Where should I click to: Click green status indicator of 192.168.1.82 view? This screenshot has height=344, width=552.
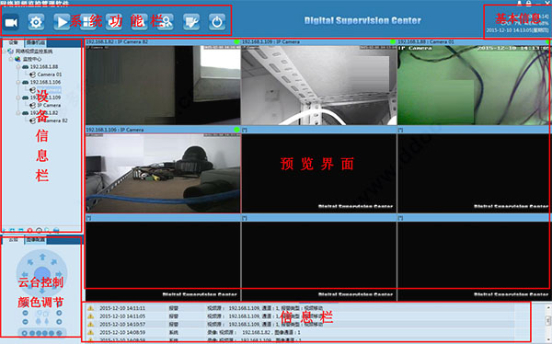(236, 41)
